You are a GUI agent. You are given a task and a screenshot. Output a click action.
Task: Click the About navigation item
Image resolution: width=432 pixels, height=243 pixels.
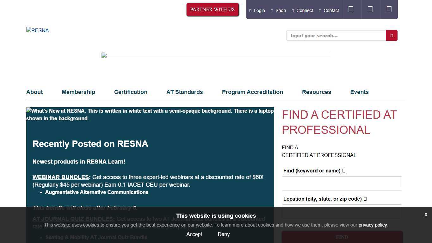(34, 92)
